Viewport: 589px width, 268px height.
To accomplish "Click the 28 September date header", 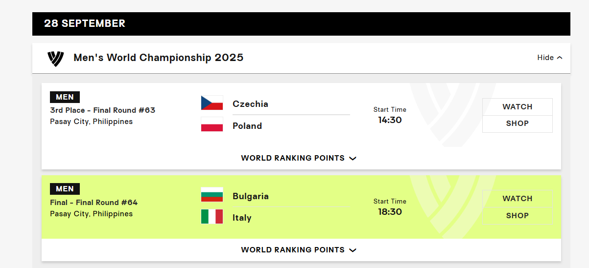I will point(85,23).
